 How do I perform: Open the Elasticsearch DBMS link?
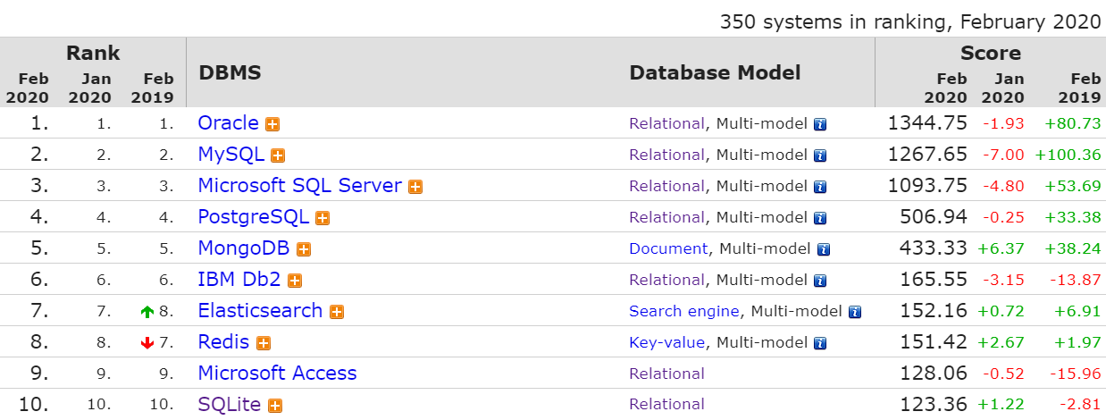(260, 310)
